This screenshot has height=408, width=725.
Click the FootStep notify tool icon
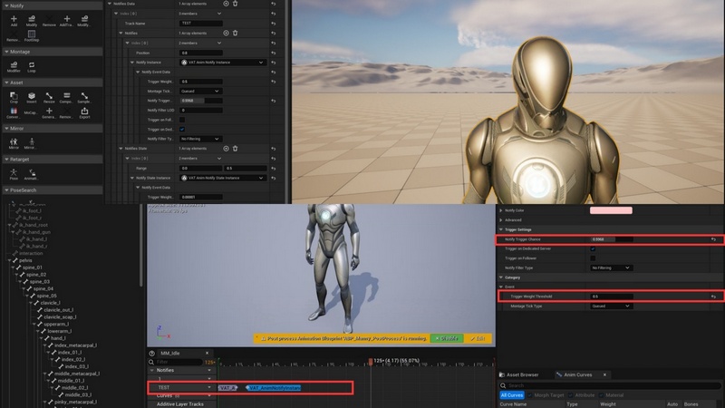click(32, 32)
